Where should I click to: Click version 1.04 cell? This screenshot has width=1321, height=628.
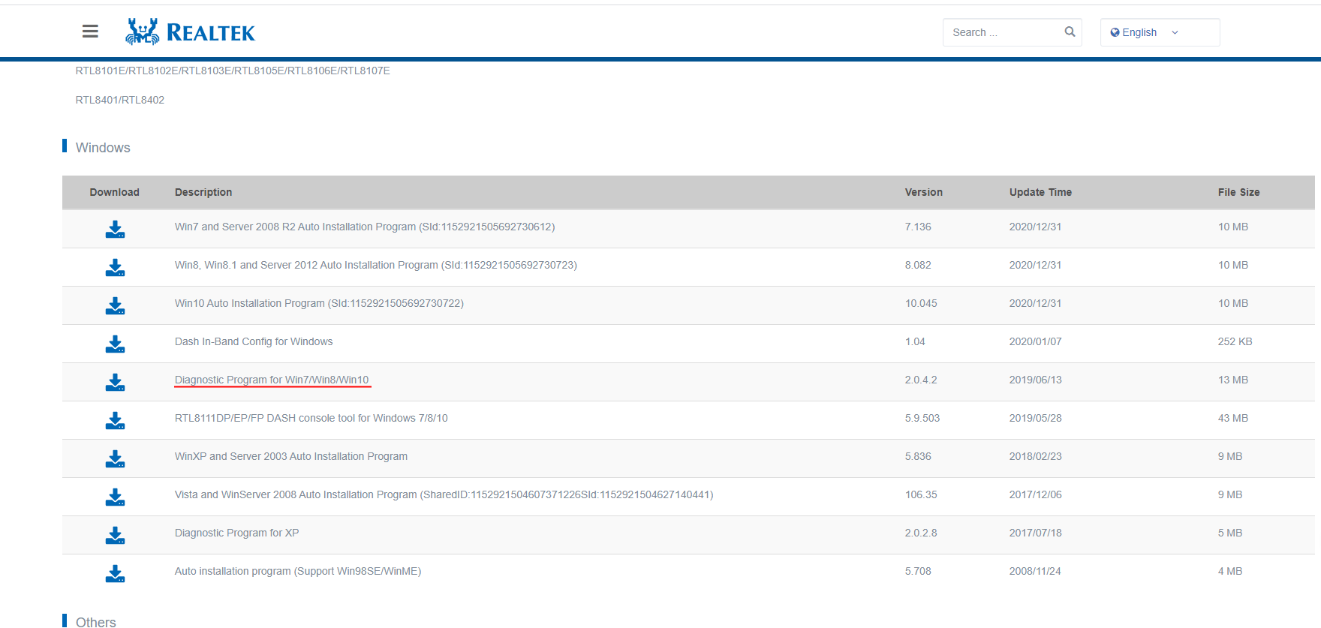click(x=915, y=341)
